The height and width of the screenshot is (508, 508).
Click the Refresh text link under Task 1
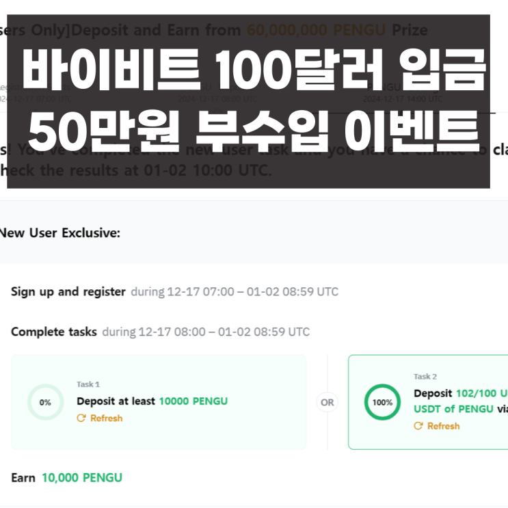(106, 418)
